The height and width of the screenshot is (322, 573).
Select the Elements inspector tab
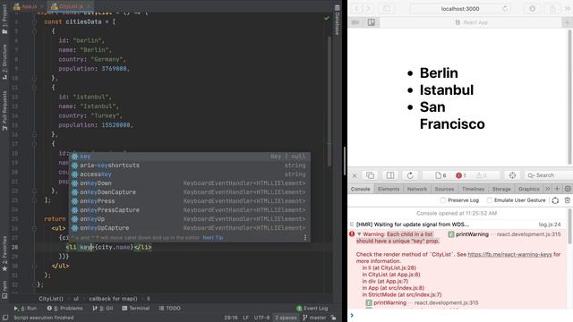point(389,189)
